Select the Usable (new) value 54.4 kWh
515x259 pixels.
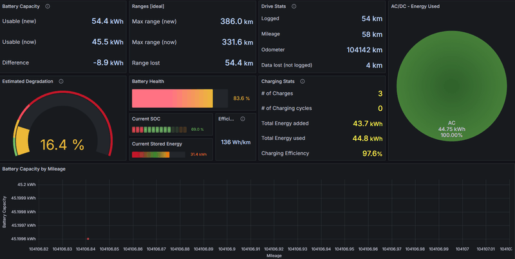point(108,21)
